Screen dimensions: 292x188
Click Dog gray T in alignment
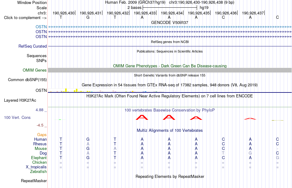tap(223, 153)
